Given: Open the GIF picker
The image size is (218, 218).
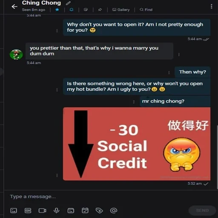Looking at the screenshot, I should (28, 210).
